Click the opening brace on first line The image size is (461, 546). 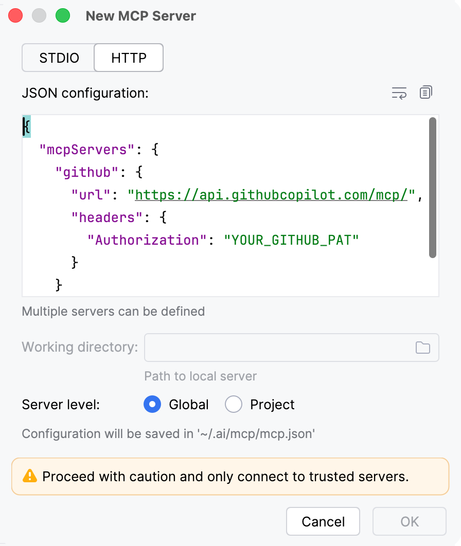(26, 126)
